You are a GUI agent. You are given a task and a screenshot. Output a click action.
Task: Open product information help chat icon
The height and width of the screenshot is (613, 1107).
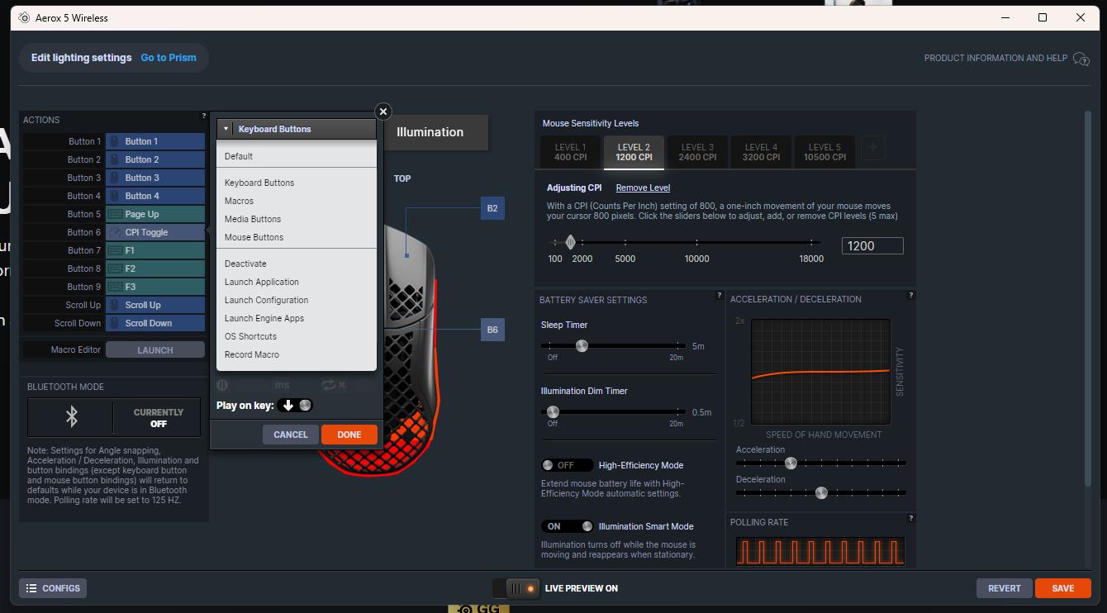(1081, 59)
